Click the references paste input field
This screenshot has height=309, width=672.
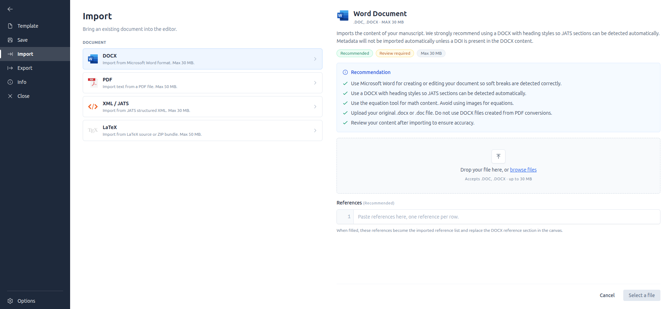(507, 217)
